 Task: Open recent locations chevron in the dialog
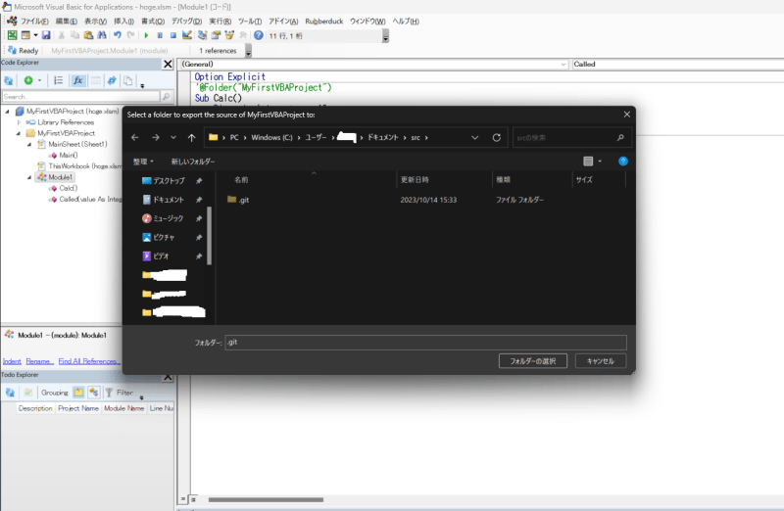point(173,138)
